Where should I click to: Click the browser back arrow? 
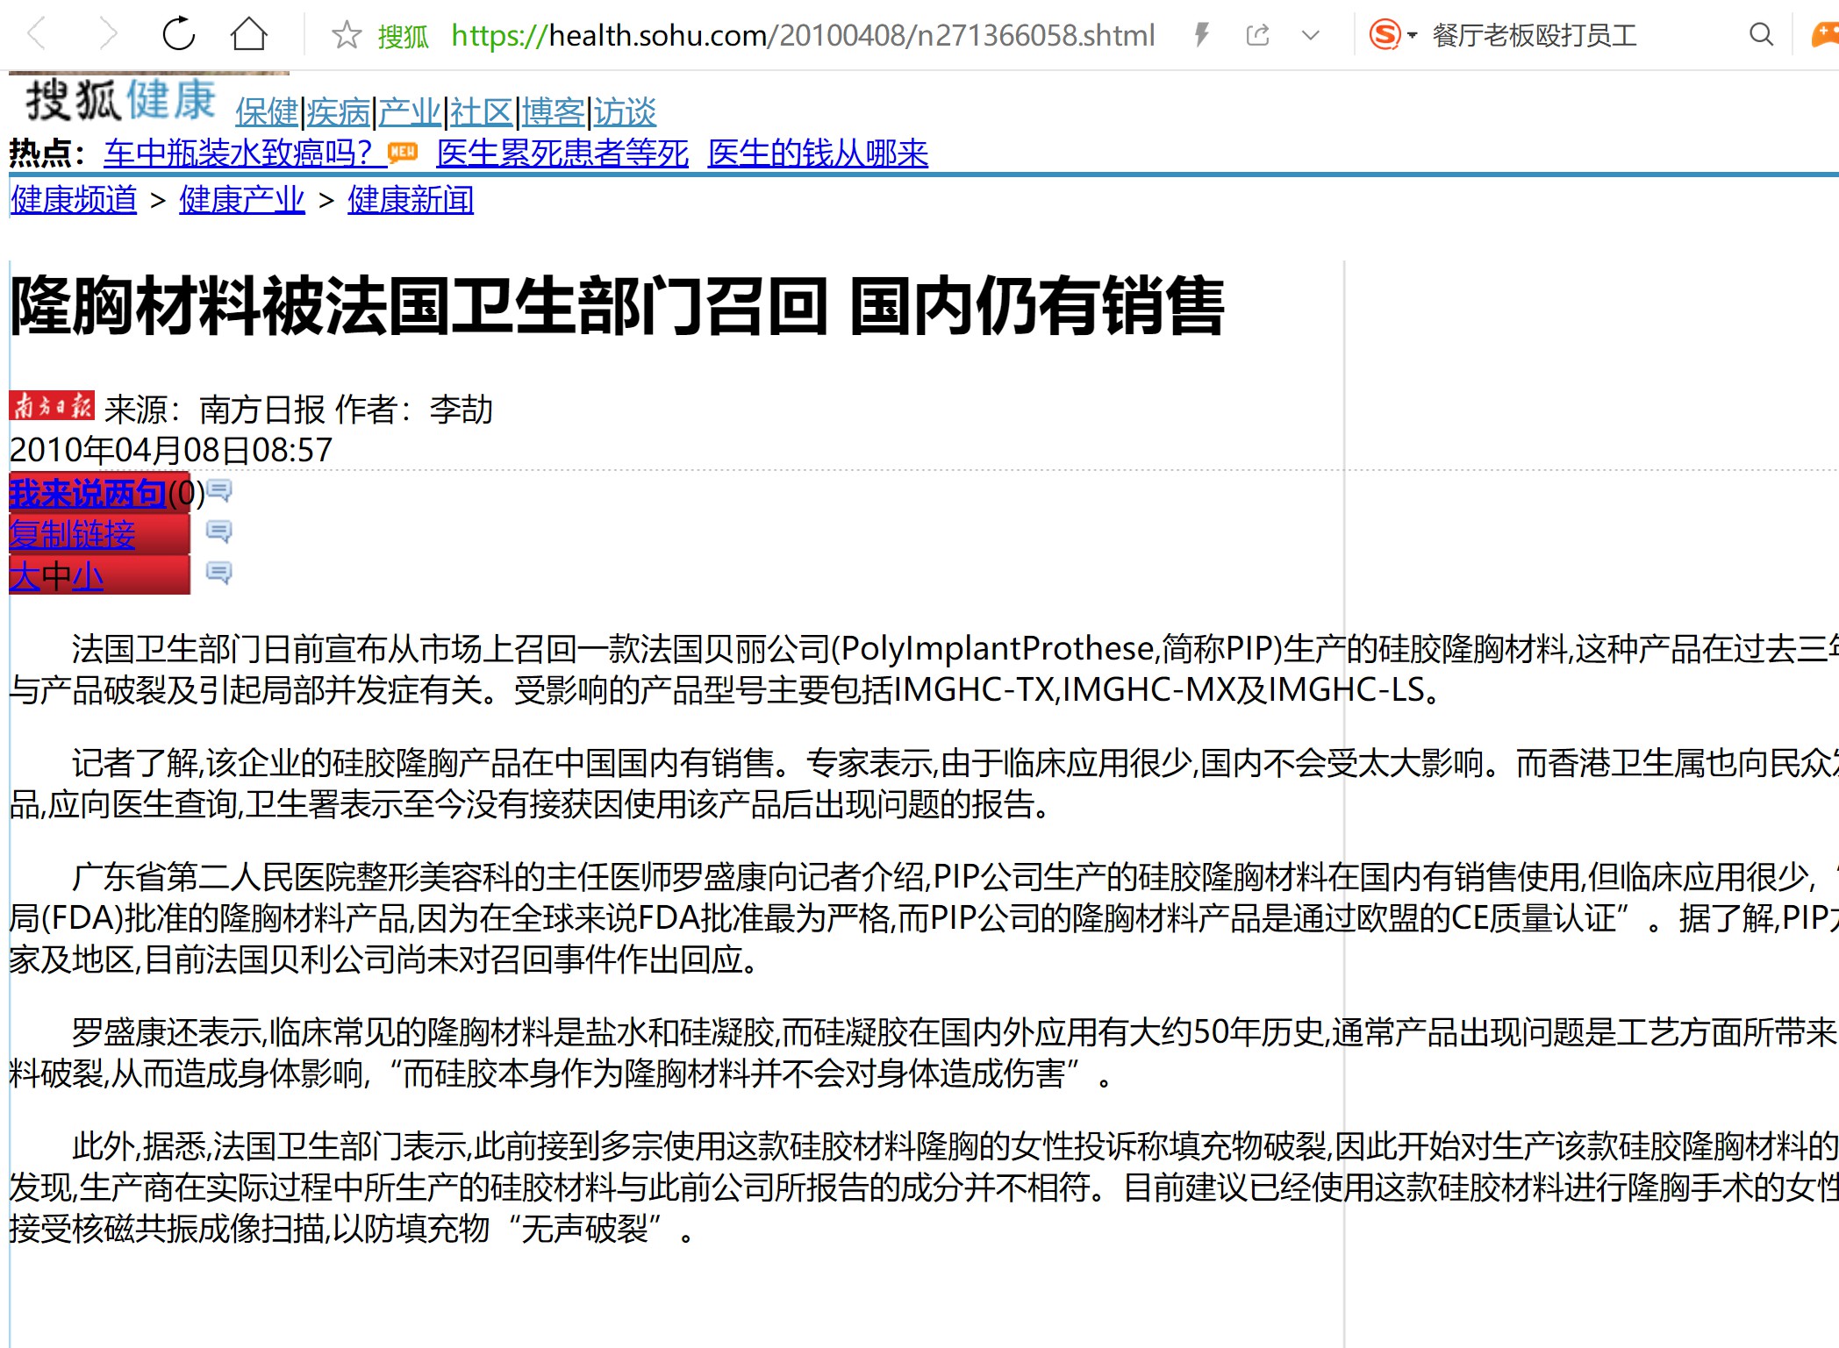36,35
